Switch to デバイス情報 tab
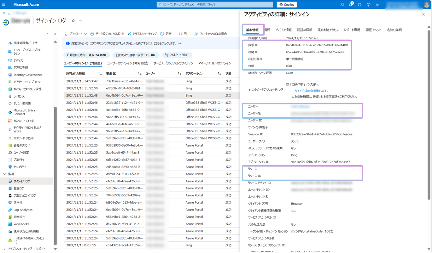Image resolution: width=432 pixels, height=253 pixels. tap(283, 30)
